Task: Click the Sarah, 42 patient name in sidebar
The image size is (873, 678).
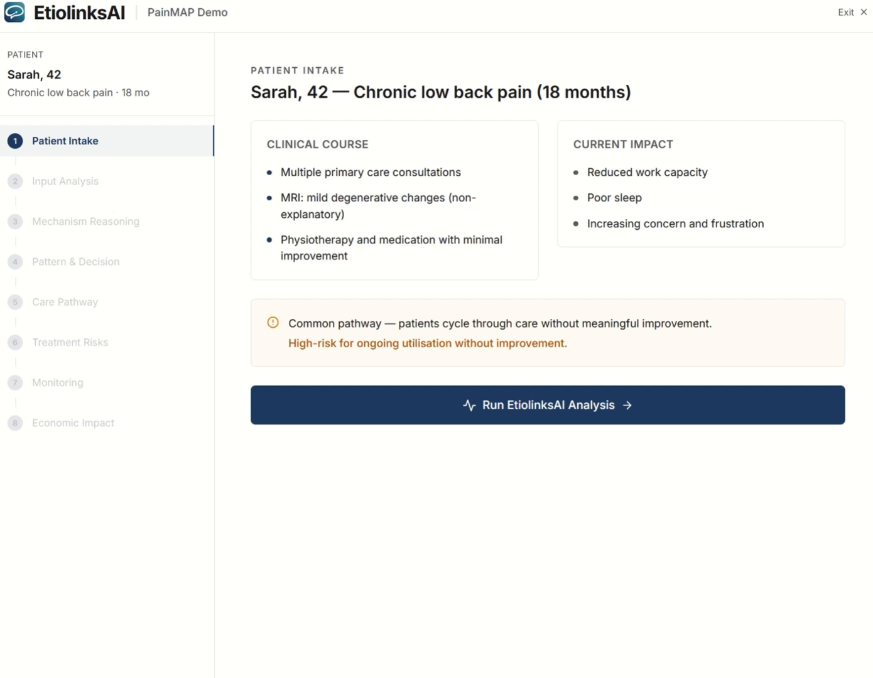Action: [35, 75]
